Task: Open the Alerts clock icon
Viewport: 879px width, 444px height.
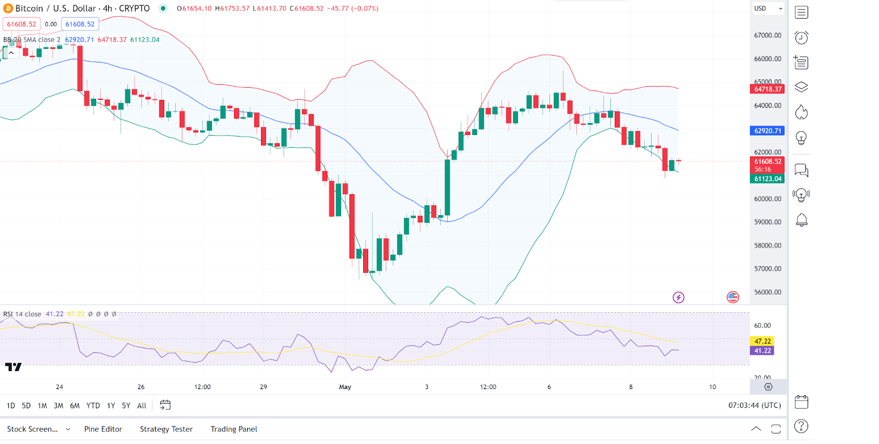Action: [802, 37]
